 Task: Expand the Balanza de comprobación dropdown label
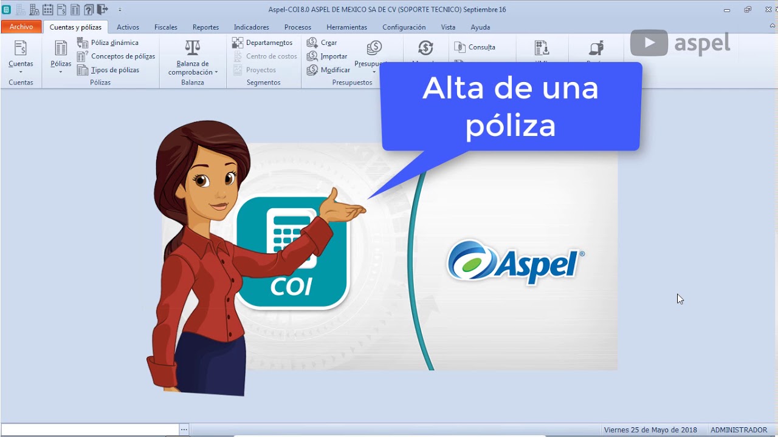pos(193,68)
